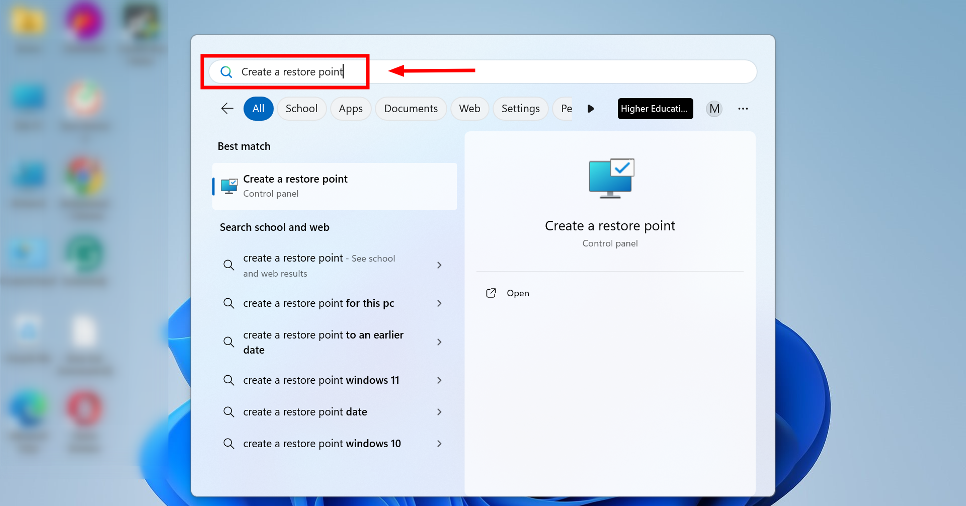Screen dimensions: 966x506
Task: Switch to the Settings filter tab
Action: point(520,108)
